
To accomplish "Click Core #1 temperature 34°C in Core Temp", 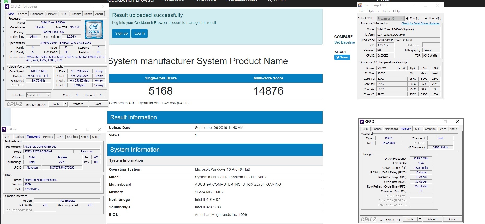I will click(392, 84).
